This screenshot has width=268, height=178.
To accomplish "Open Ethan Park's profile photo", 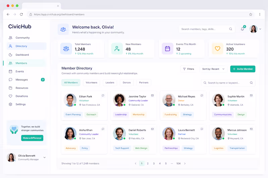I will click(70, 100).
